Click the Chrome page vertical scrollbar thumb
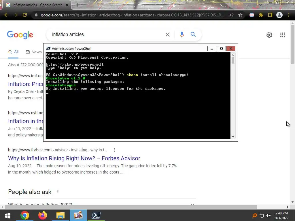The height and width of the screenshot is (221, 295). [292, 45]
